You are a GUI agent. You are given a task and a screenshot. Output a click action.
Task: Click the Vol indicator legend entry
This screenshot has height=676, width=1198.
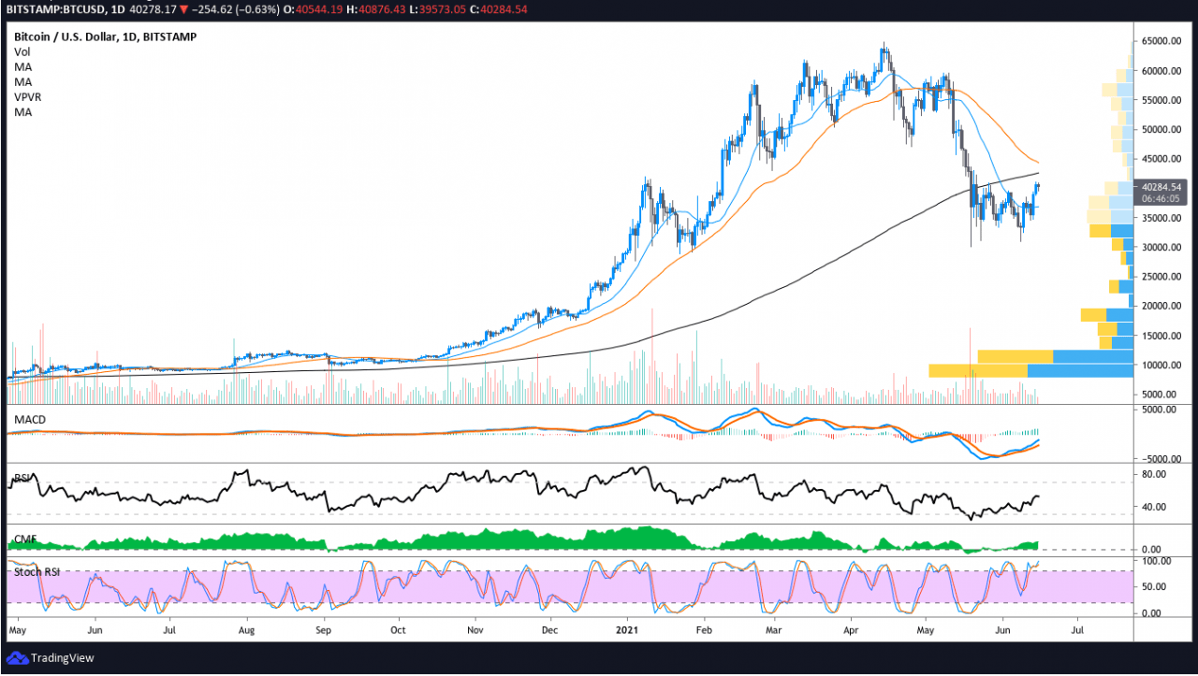tap(22, 51)
